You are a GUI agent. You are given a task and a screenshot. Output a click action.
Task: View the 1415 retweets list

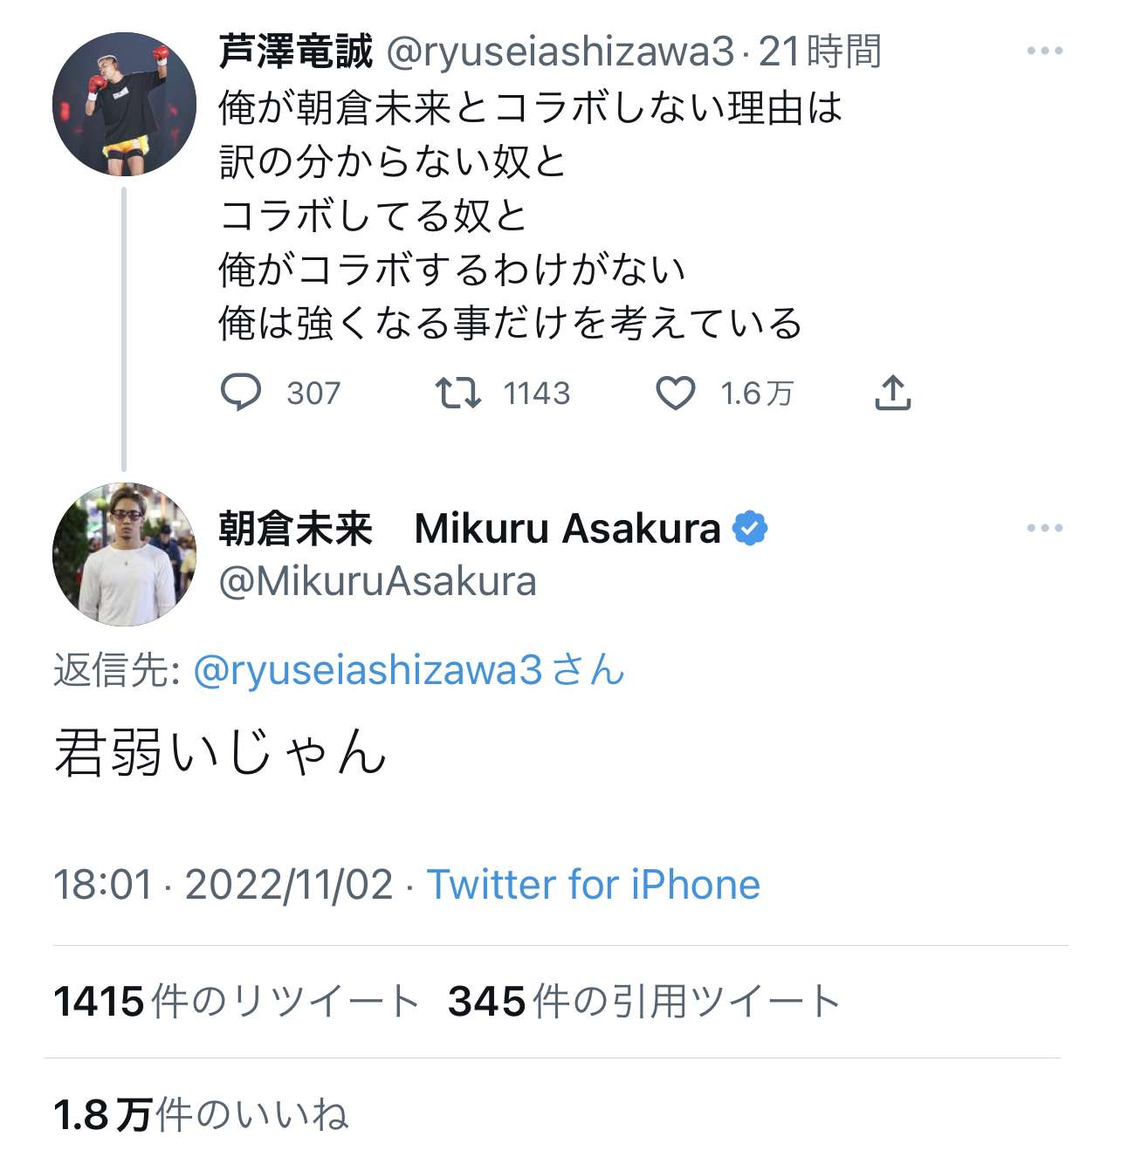236,1001
